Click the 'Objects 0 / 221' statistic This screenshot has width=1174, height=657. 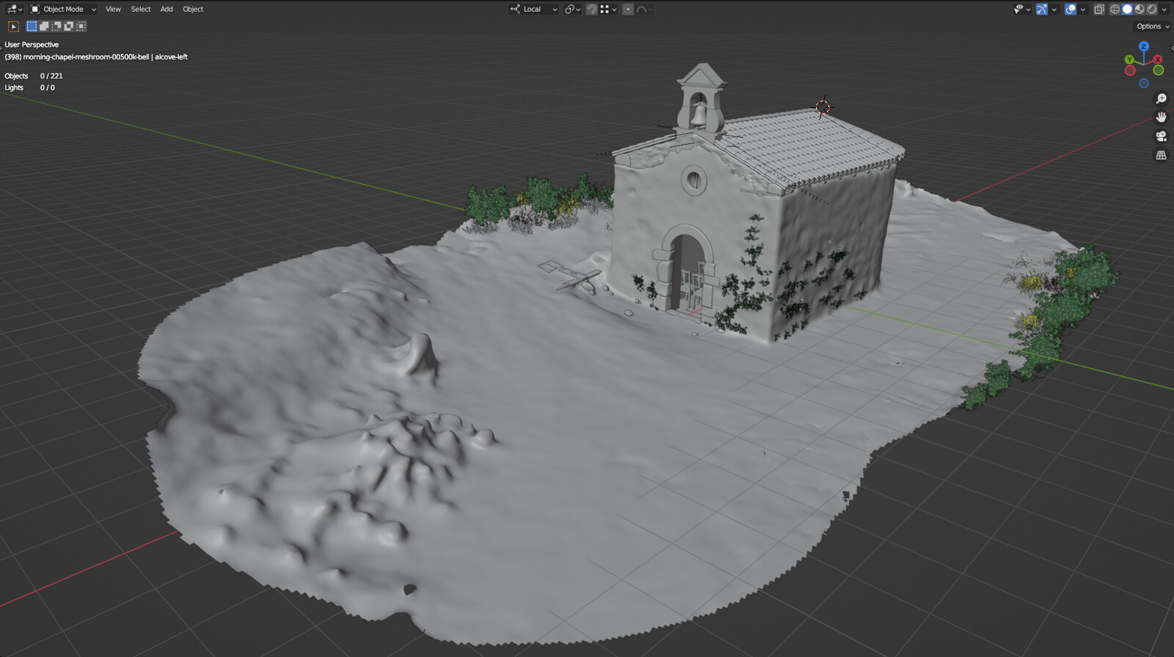(34, 76)
